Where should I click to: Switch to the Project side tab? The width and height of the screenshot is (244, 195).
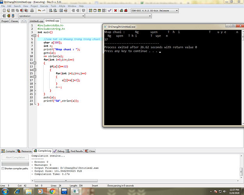coord(5,21)
